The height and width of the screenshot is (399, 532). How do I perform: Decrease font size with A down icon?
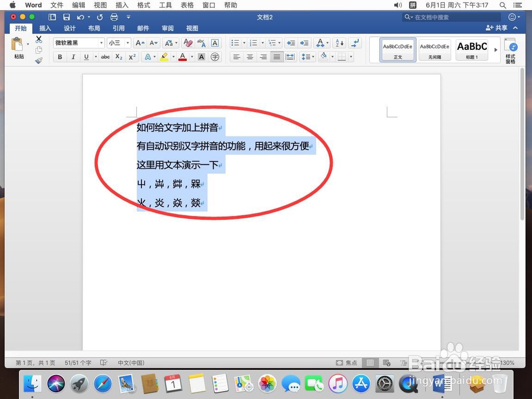(x=154, y=43)
